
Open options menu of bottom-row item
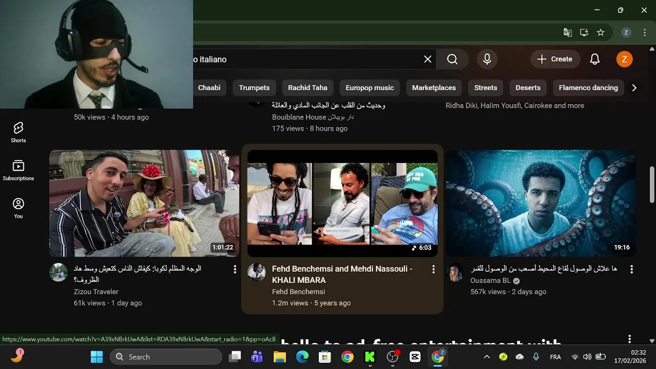pos(630,339)
